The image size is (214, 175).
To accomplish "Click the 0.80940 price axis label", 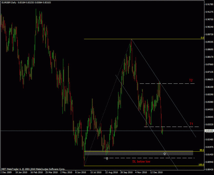I will point(210,162).
